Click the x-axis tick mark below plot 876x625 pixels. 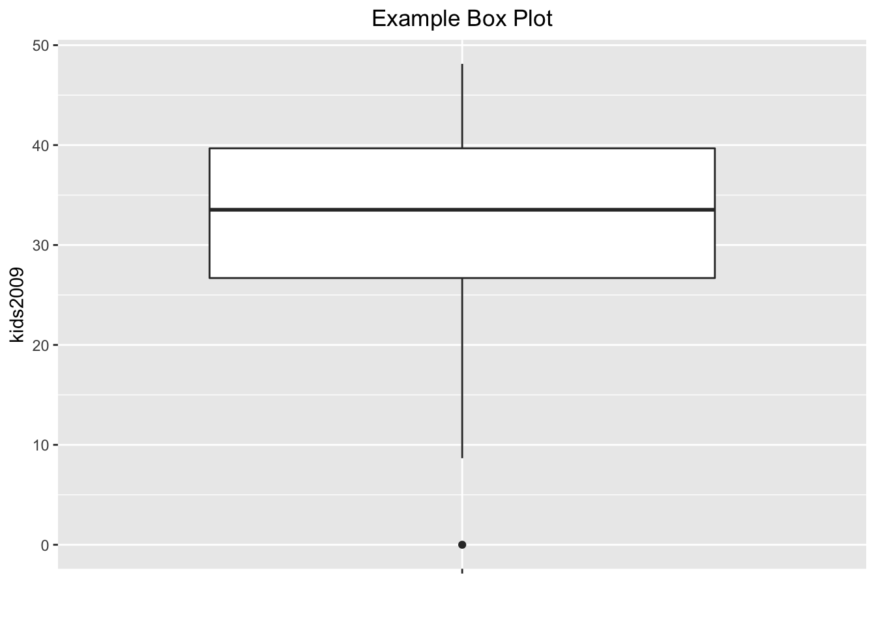(x=462, y=571)
